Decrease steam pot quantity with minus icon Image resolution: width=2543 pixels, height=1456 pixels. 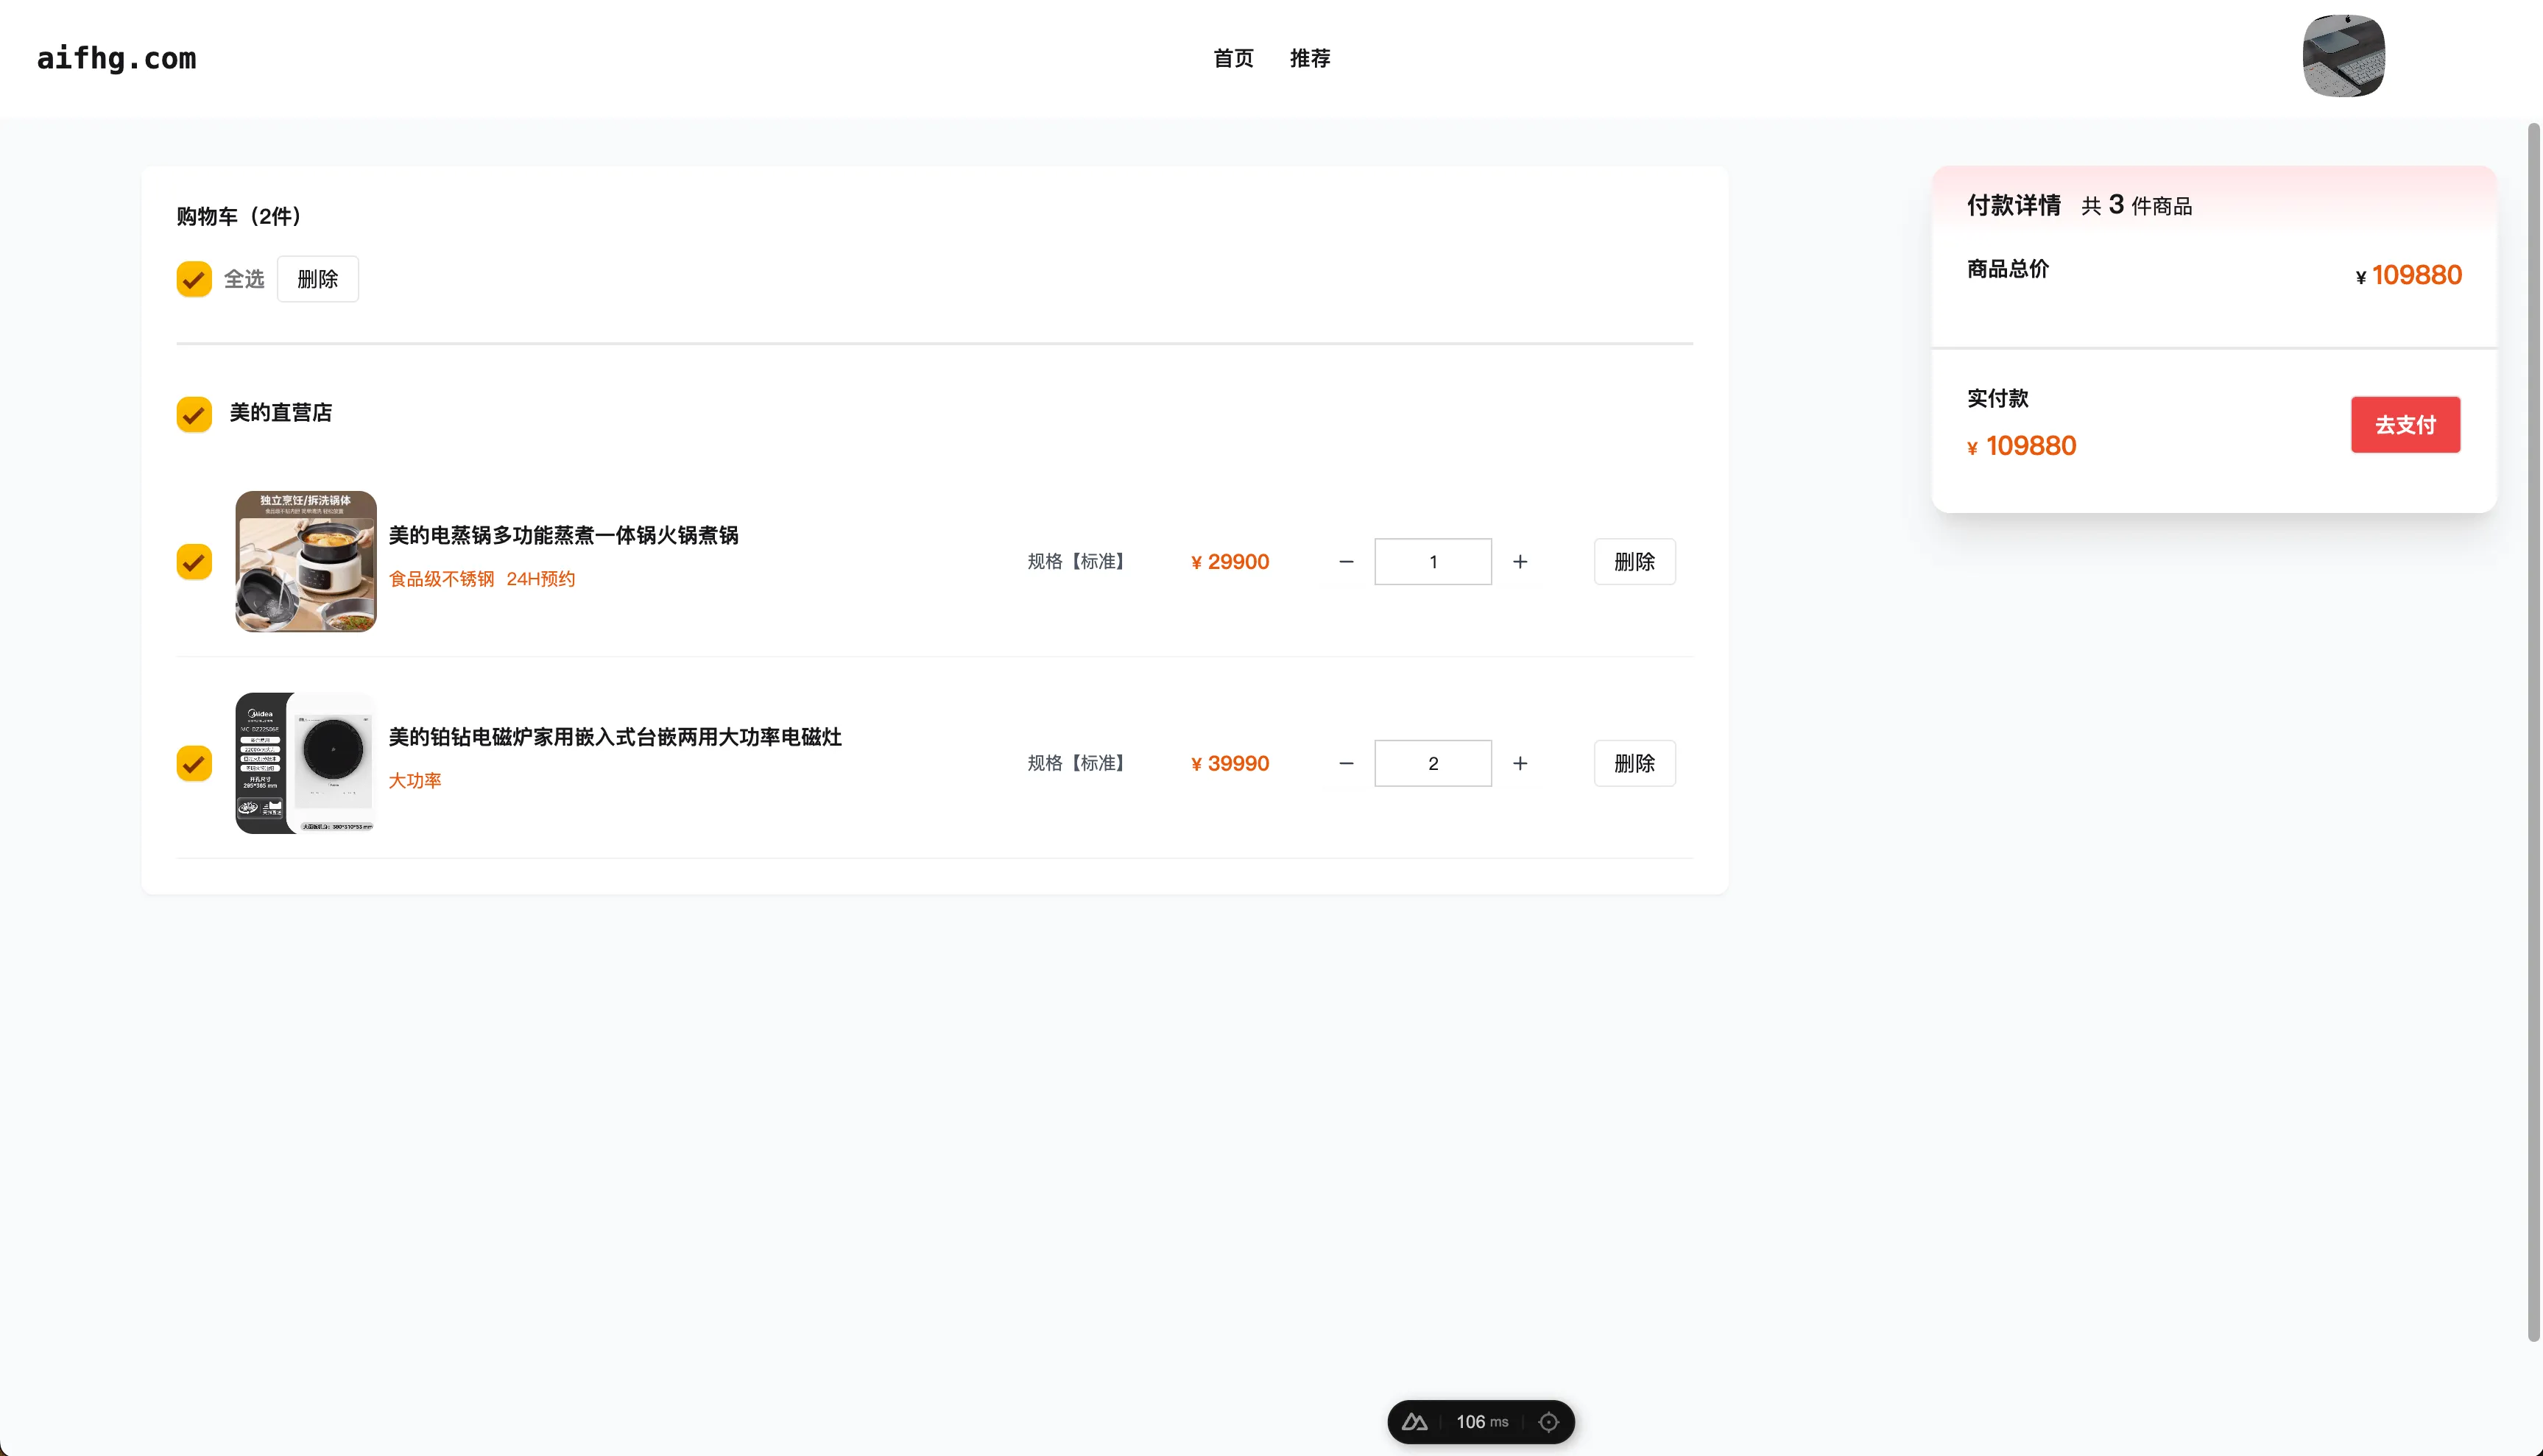(x=1346, y=562)
